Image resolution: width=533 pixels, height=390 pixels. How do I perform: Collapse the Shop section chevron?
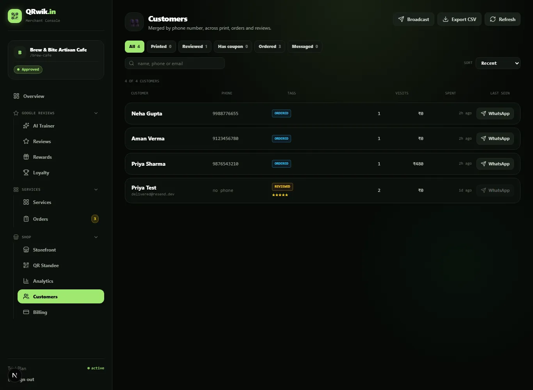point(96,237)
